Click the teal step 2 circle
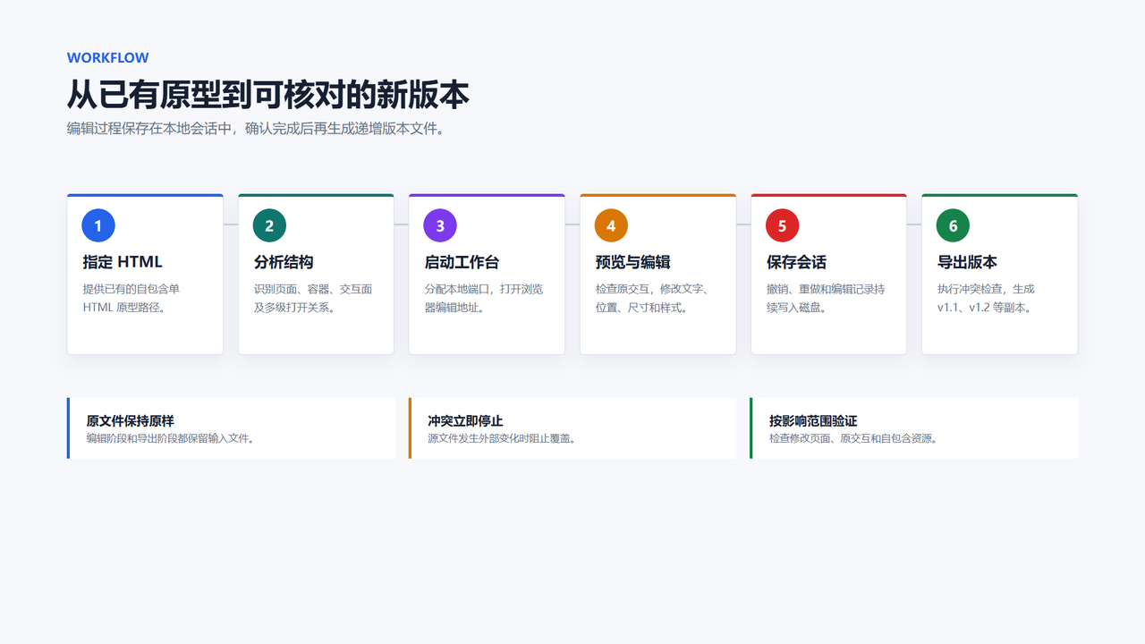Image resolution: width=1145 pixels, height=644 pixels. [269, 225]
